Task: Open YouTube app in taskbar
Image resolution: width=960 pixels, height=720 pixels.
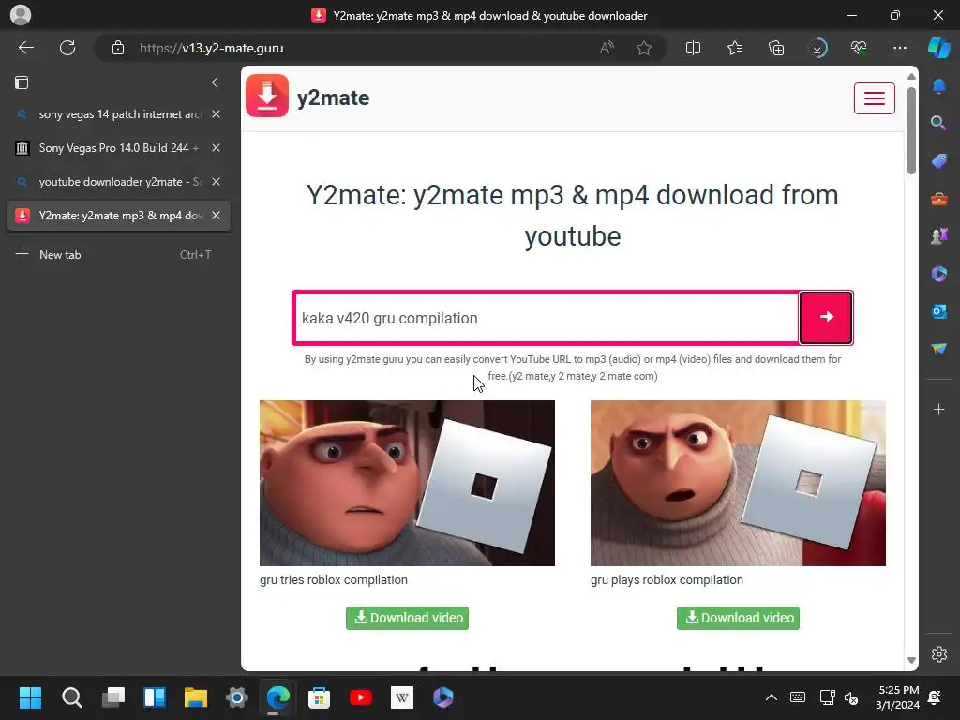Action: 361,697
